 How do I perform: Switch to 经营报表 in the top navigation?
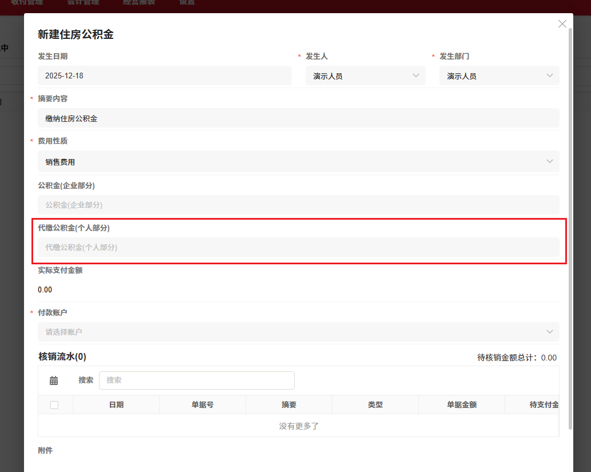pos(139,3)
